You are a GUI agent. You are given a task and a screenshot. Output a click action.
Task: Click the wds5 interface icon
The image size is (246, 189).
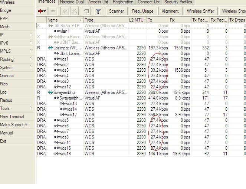[x=56, y=120]
